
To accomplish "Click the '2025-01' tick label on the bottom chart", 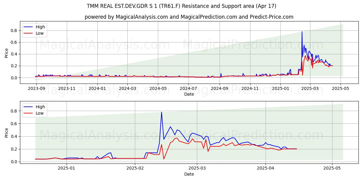I will 66,168.
